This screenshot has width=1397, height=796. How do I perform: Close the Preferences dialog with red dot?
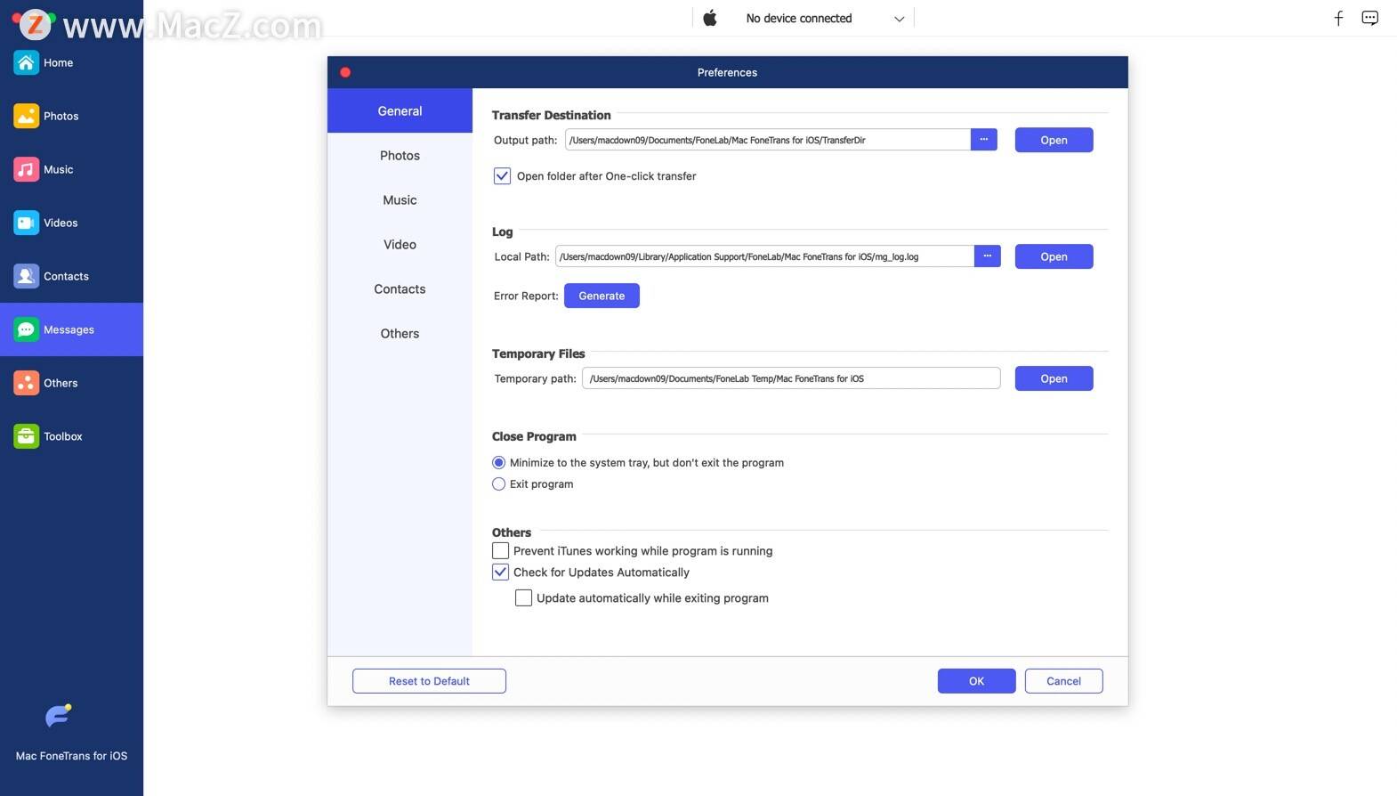coord(345,72)
